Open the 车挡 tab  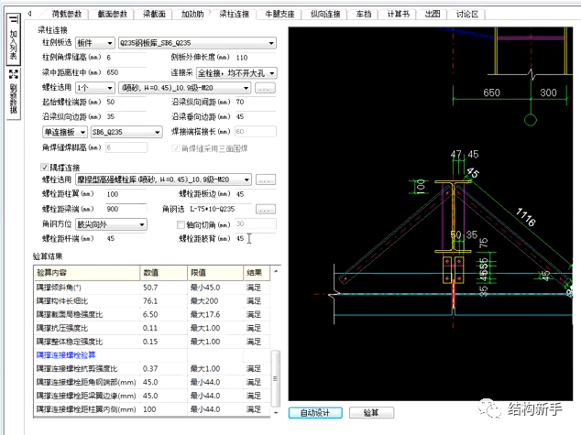point(364,14)
